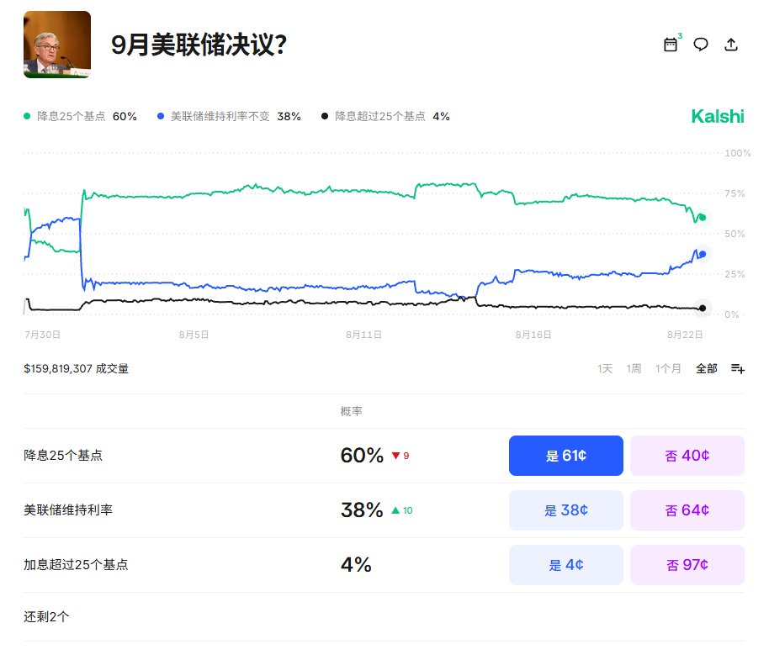Open the comments speech bubble icon
Screen dimensions: 769x660
point(700,45)
